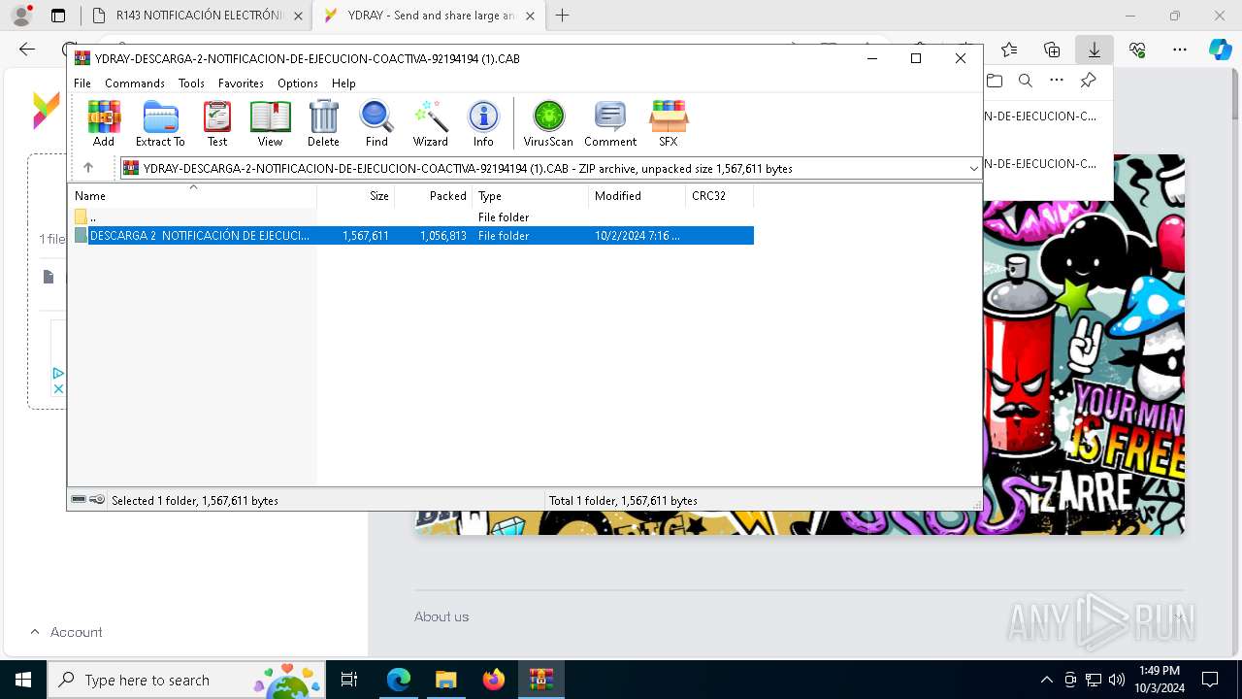This screenshot has height=699, width=1242.
Task: Open the volume control in tray
Action: point(1117,680)
